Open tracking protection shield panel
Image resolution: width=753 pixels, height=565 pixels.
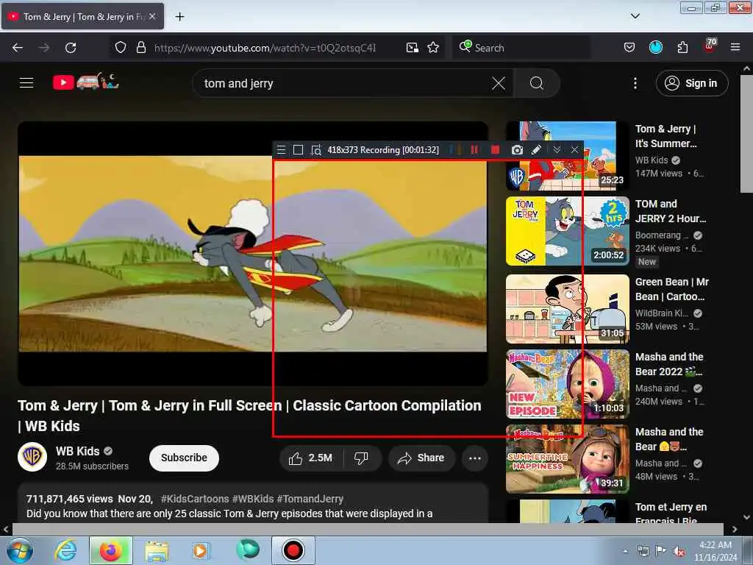(x=121, y=48)
